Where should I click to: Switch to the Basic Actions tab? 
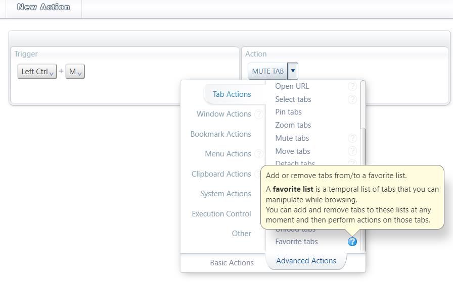point(232,263)
